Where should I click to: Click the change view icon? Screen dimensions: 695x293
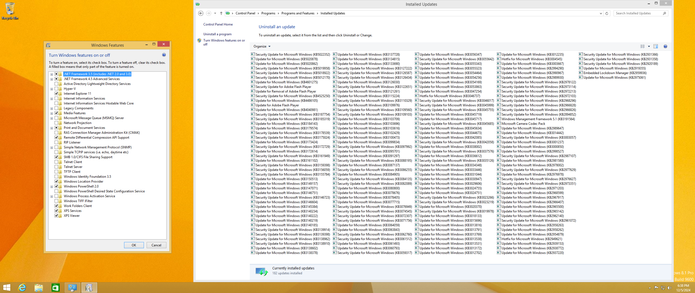(642, 46)
